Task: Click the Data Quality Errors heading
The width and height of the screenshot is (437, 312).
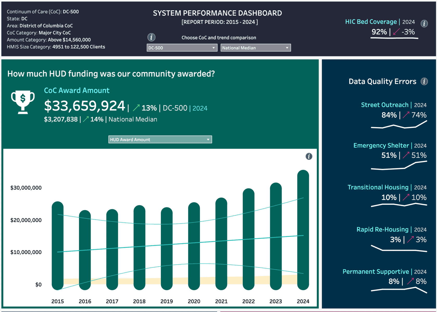Action: pos(382,81)
